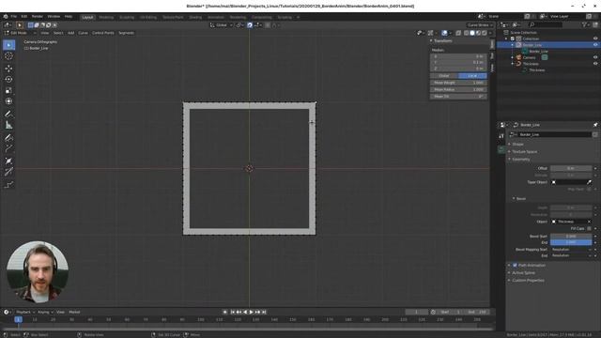Toggle visibility eye of Camera
The width and height of the screenshot is (601, 338).
[x=595, y=57]
